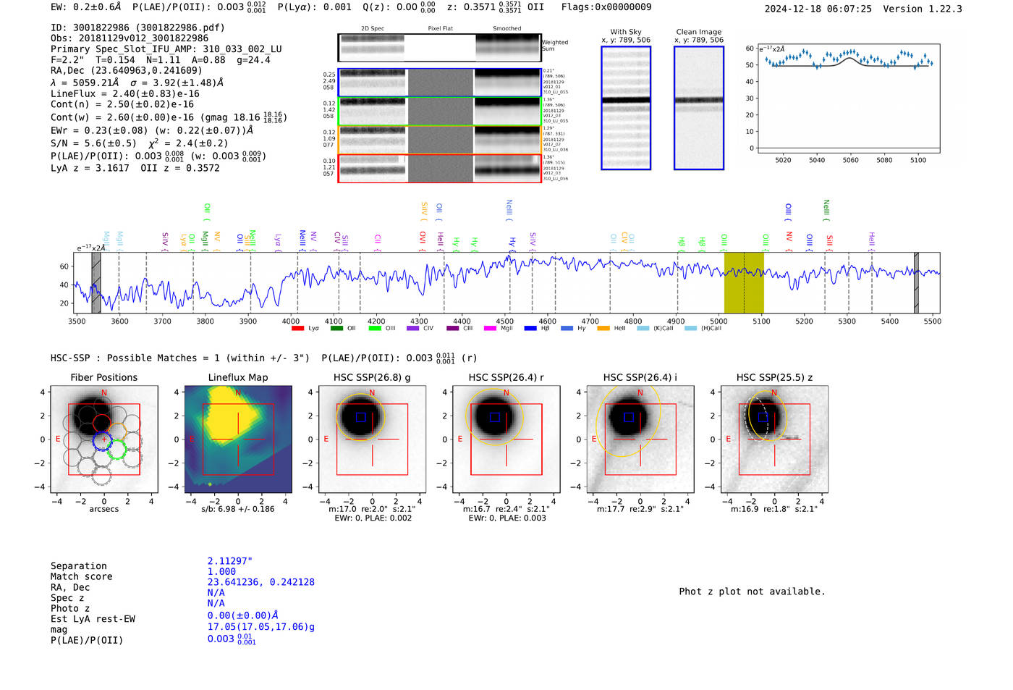The height and width of the screenshot is (690, 1013).
Task: Open the Lineflux Map image
Action: pos(238,439)
